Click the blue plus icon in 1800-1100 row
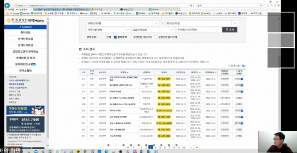 (242, 117)
